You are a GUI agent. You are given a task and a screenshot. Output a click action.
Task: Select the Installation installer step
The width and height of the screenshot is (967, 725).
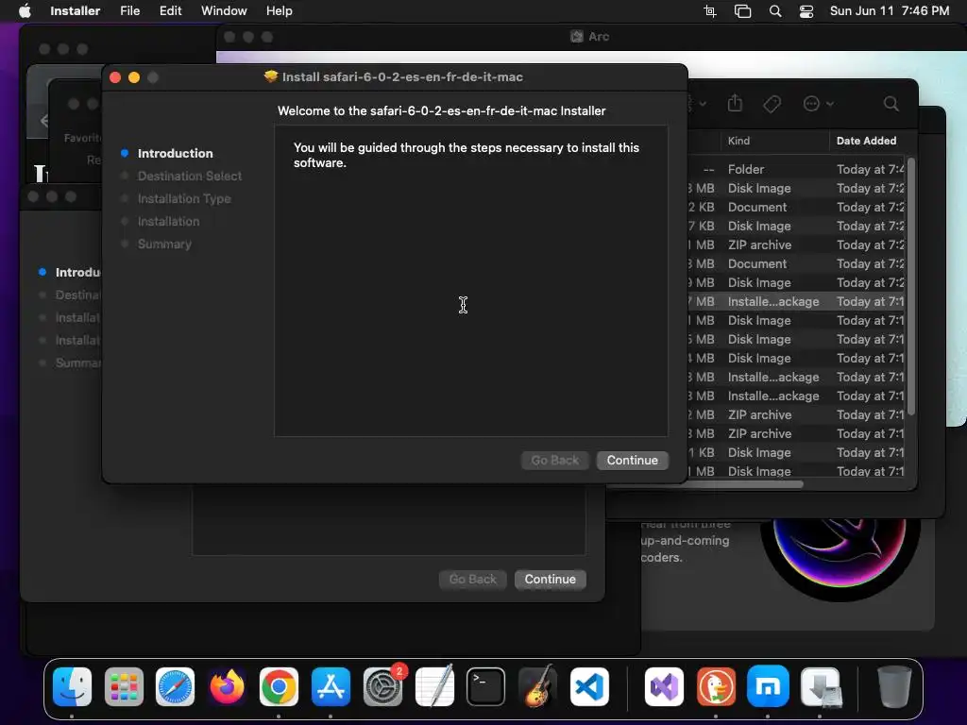pos(168,221)
